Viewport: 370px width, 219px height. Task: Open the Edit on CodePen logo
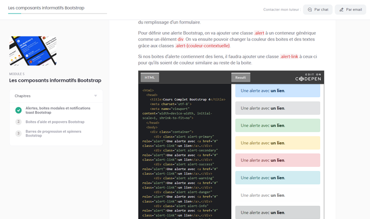coord(308,77)
